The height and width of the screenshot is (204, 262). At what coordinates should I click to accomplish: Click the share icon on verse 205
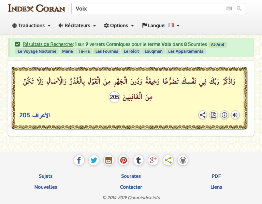(203, 115)
